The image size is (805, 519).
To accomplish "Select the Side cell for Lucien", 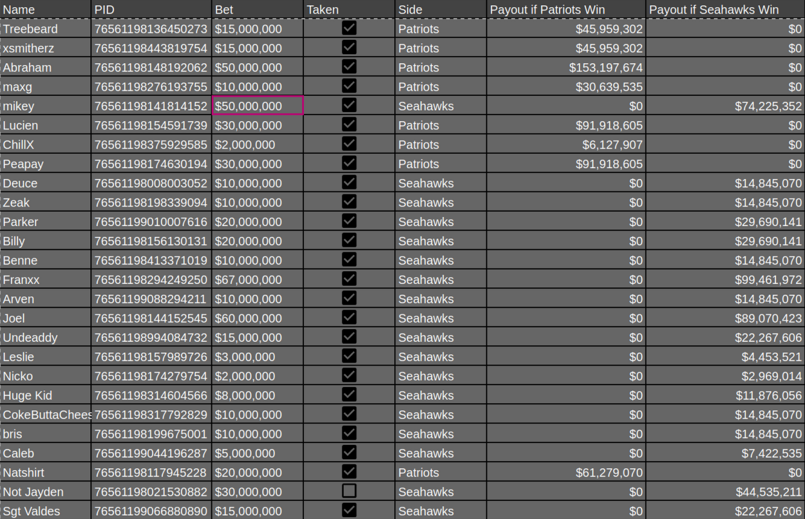I will 441,125.
